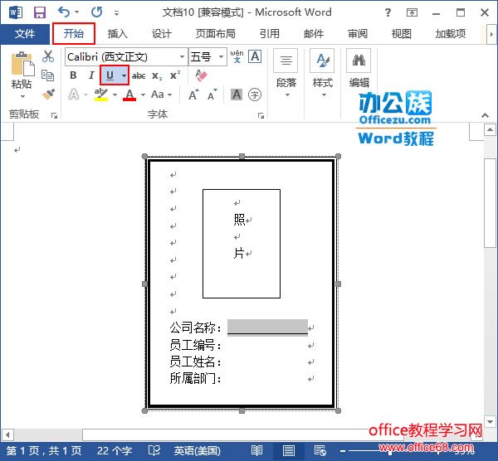The height and width of the screenshot is (461, 498).
Task: Switch to the 视图 (View) tab
Action: 402,34
